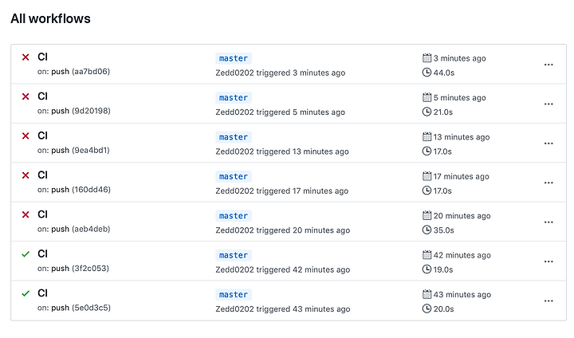Open the three-dot menu for the 9ea4bd1 run
This screenshot has height=338, width=574.
tap(548, 143)
